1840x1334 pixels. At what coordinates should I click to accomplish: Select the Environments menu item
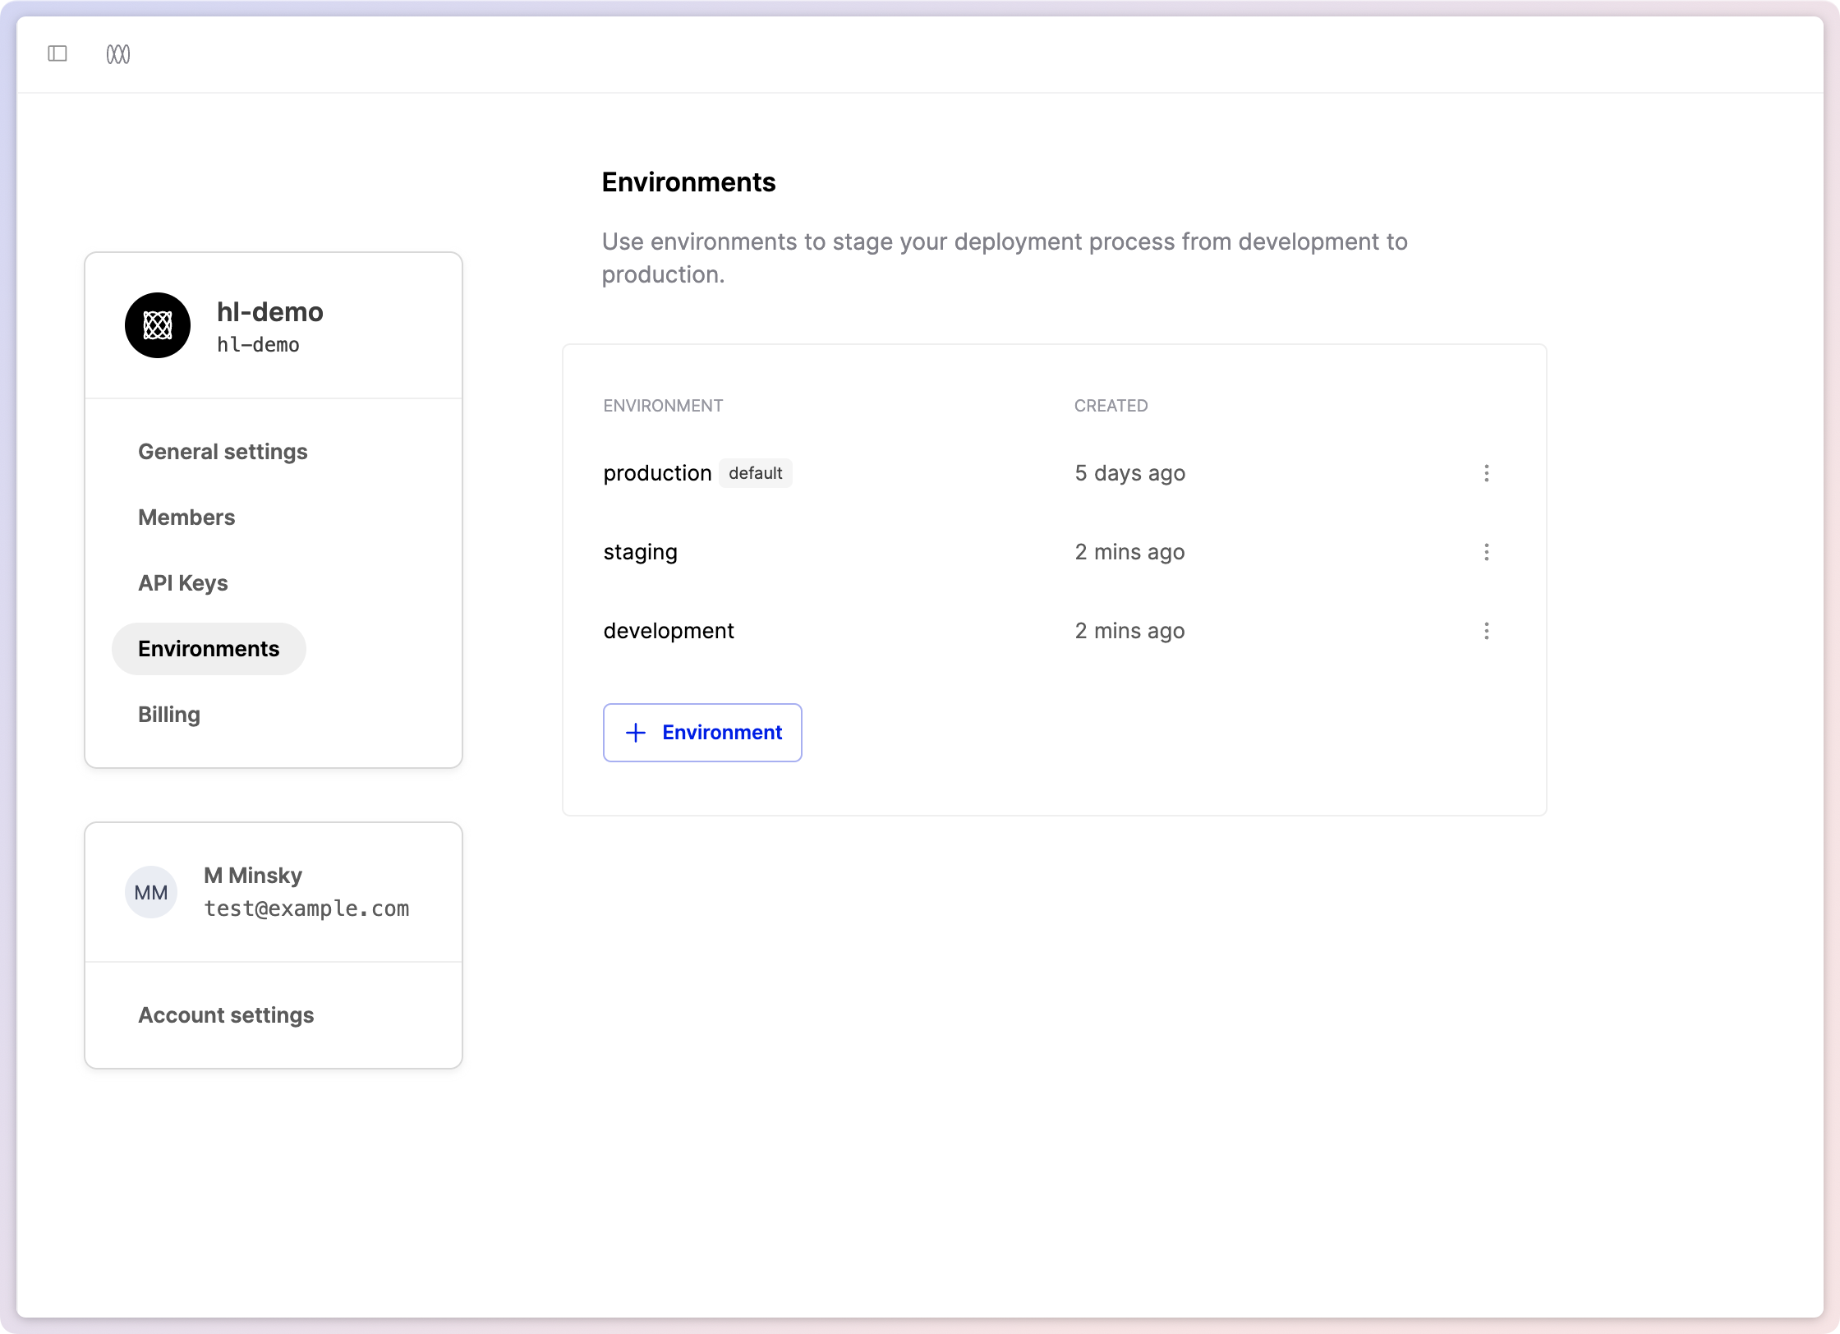(x=209, y=649)
